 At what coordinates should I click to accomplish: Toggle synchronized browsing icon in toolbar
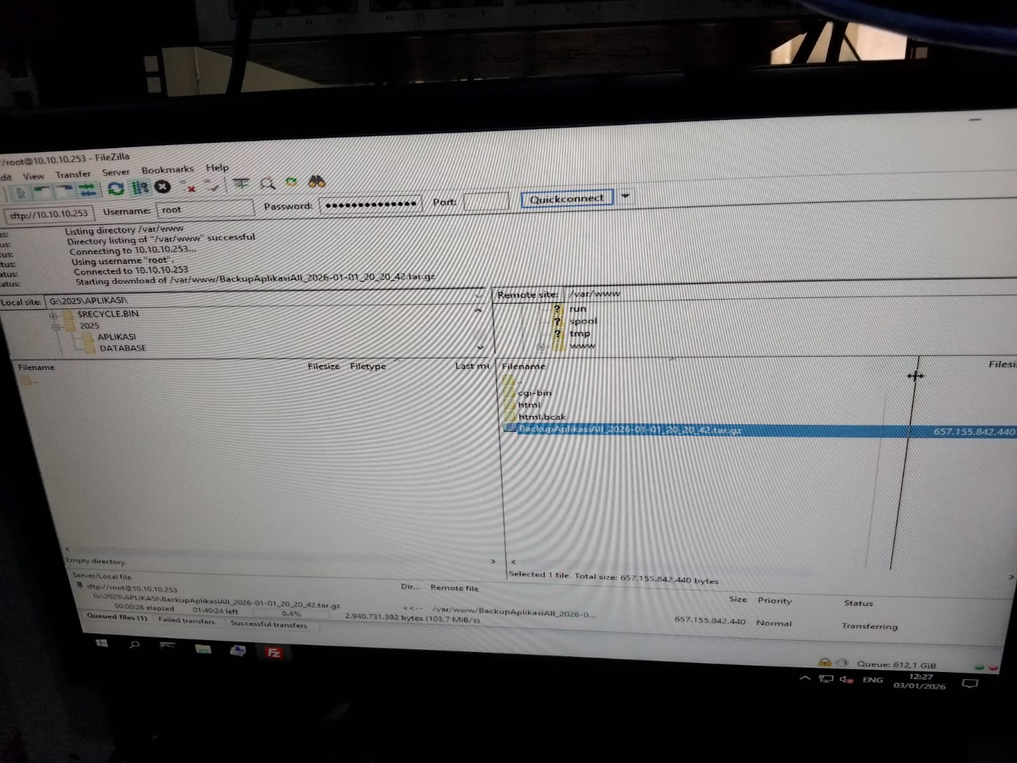[291, 183]
